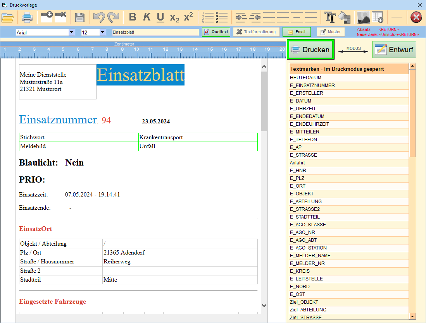Toggle italic formatting with K button
The height and width of the screenshot is (323, 426).
[147, 17]
